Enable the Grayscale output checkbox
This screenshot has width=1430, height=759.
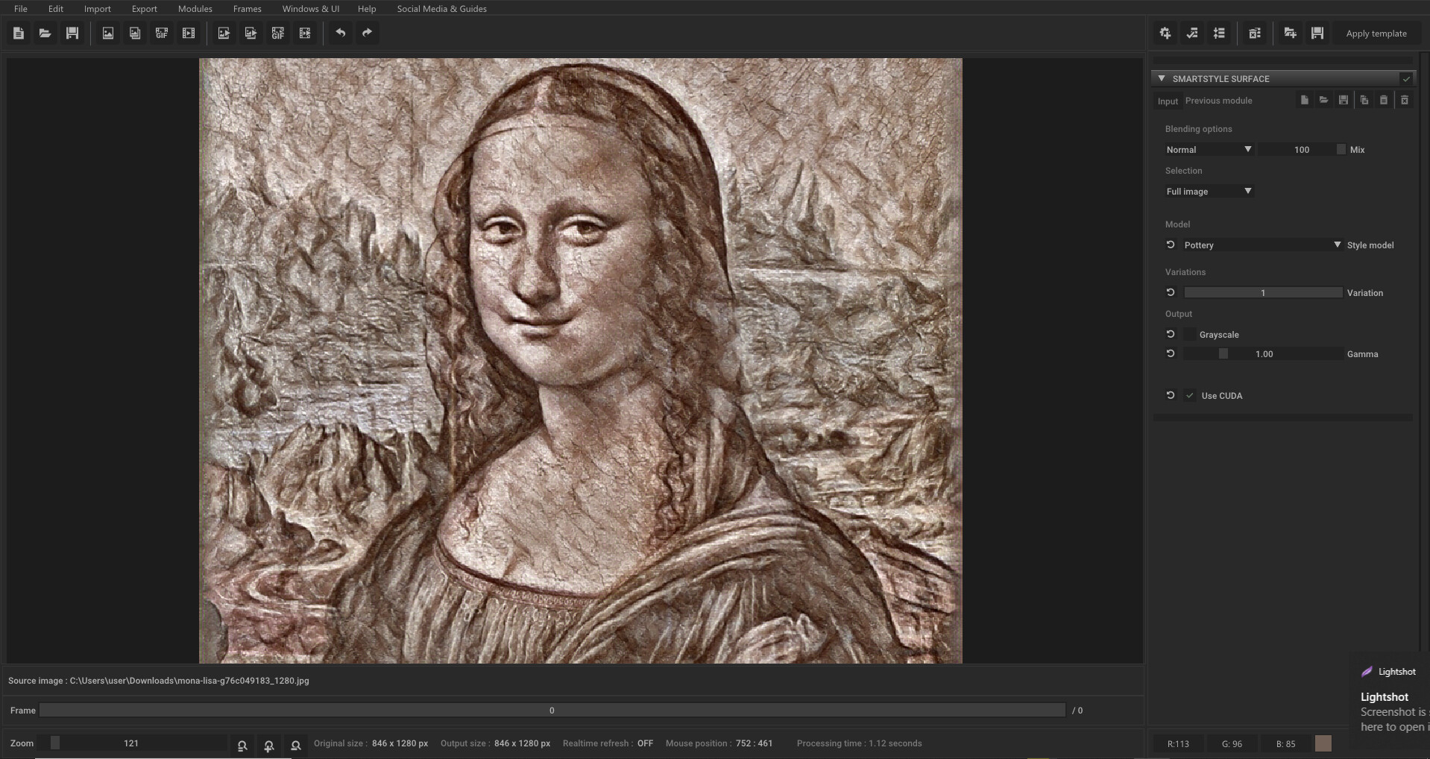tap(1191, 334)
